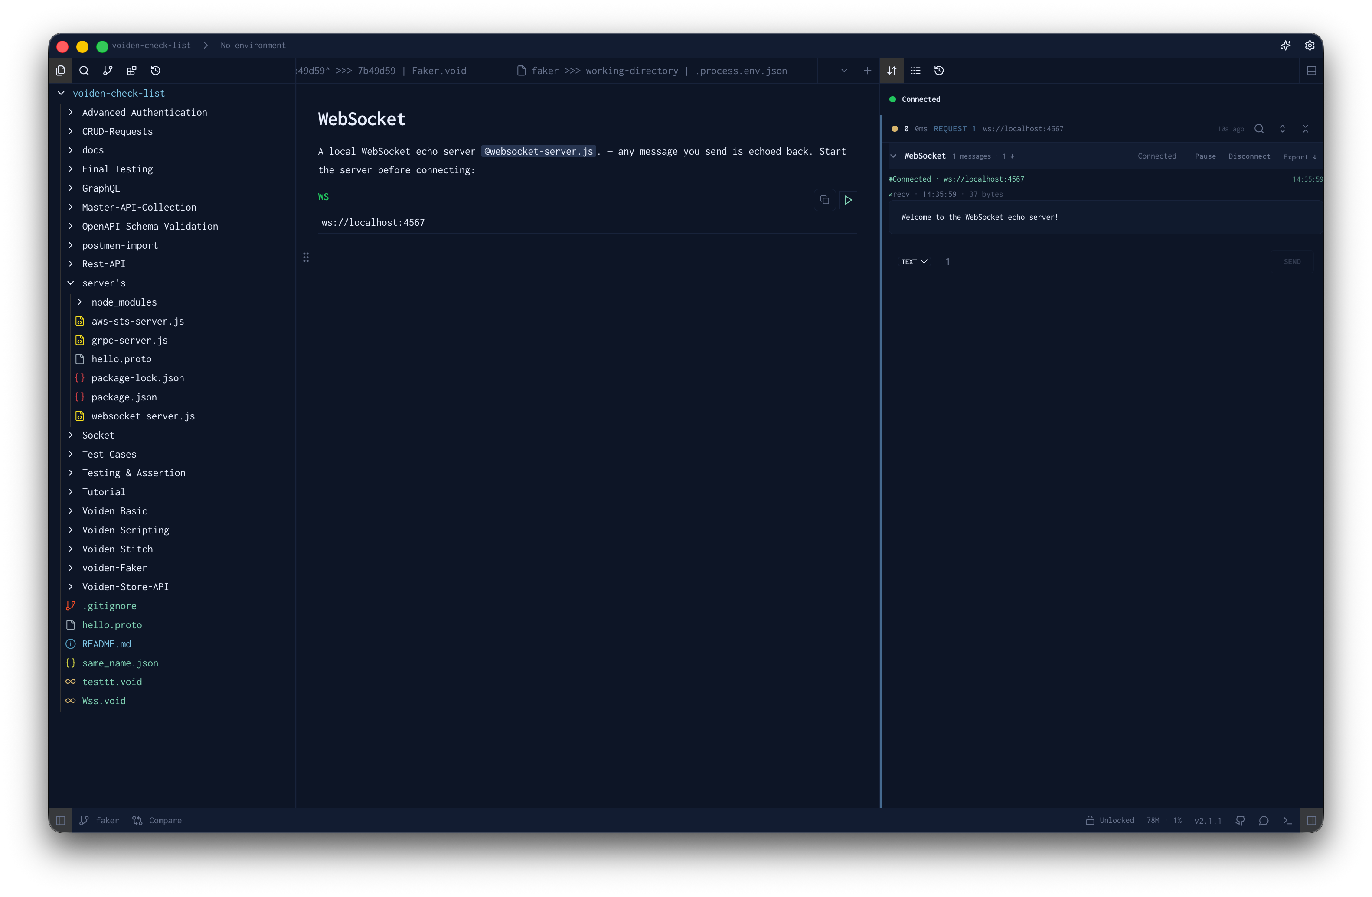Toggle the bottom panel layout icon

coord(1311,70)
